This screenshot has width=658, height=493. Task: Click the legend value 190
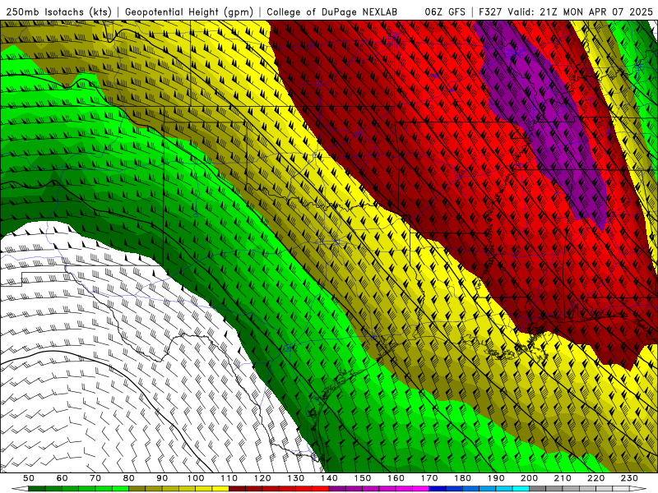tap(496, 478)
